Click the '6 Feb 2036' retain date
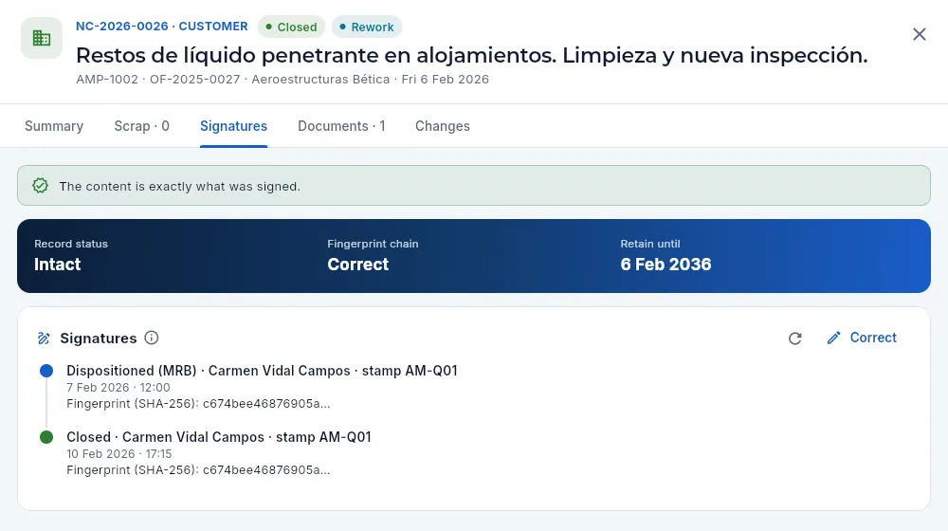The width and height of the screenshot is (948, 531). pos(665,265)
